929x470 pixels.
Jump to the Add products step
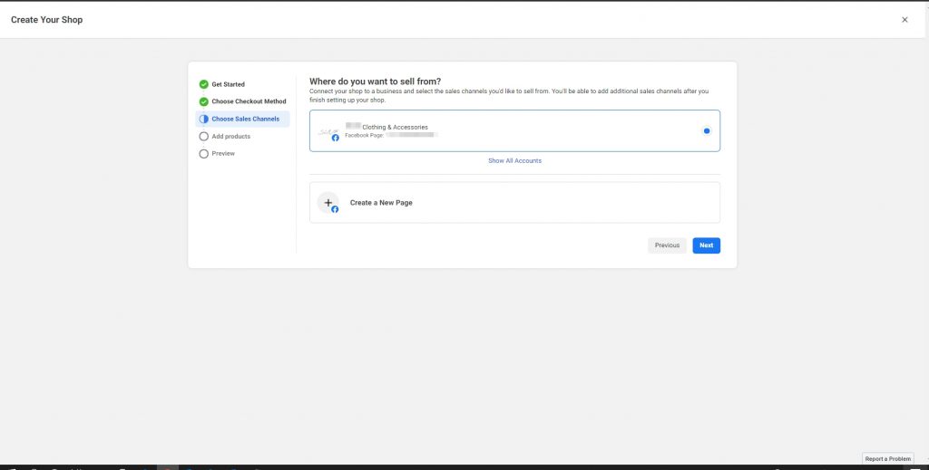[231, 137]
